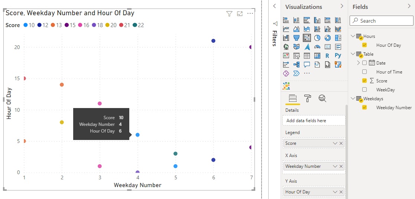The image size is (415, 199).
Task: Select the pie chart visualization icon
Action: [x=317, y=38]
